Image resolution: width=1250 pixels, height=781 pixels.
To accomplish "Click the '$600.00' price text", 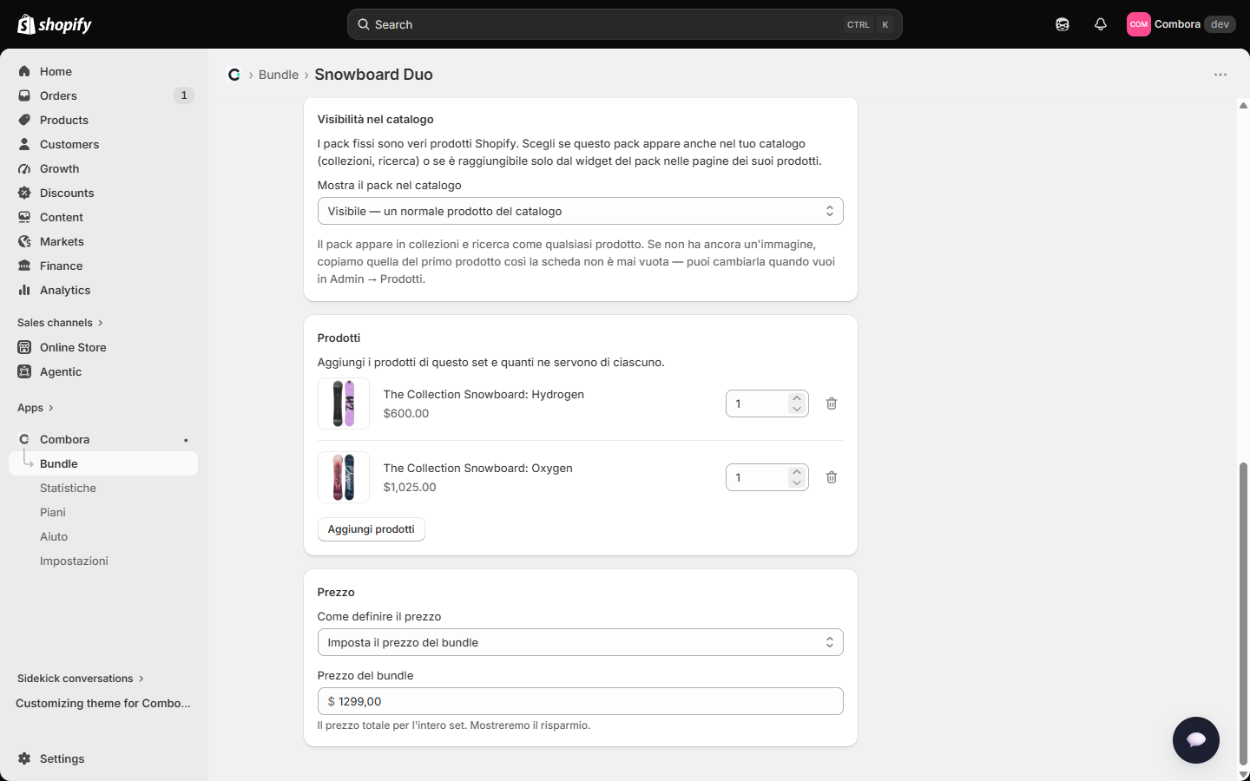I will [406, 413].
